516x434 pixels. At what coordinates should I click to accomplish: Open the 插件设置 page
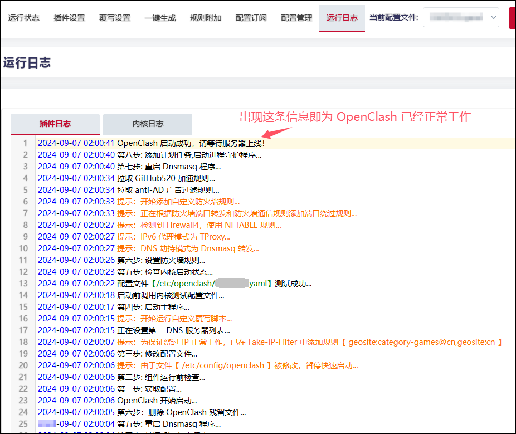[x=69, y=18]
